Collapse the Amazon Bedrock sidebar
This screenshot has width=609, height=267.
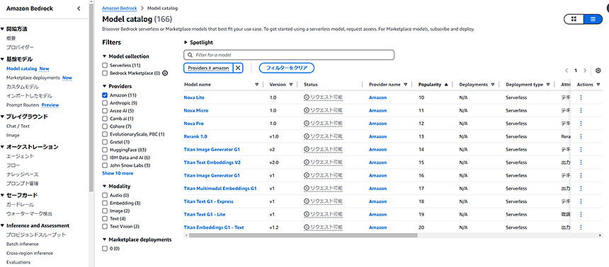tap(79, 8)
